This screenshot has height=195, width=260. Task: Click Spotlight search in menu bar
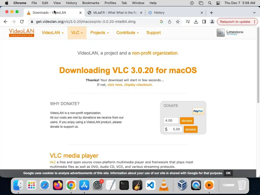tap(209, 3)
